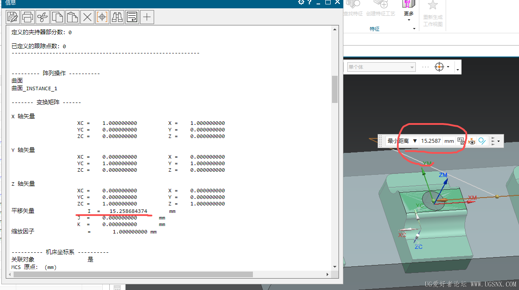Viewport: 519px width, 290px height.
Task: Expand the 特征 ribbon group options arrow
Action: click(414, 29)
